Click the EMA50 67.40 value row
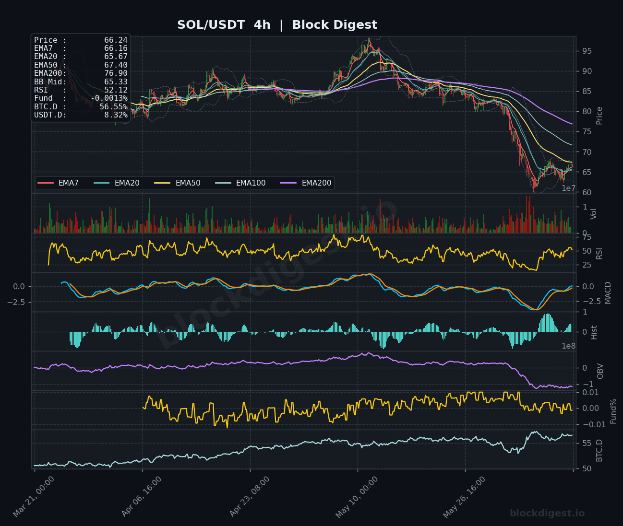Image resolution: width=623 pixels, height=526 pixels. 81,65
